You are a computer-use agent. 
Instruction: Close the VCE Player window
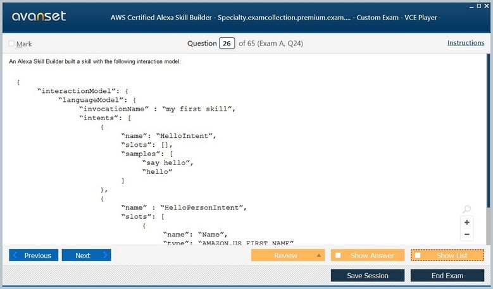pyautogui.click(x=487, y=6)
